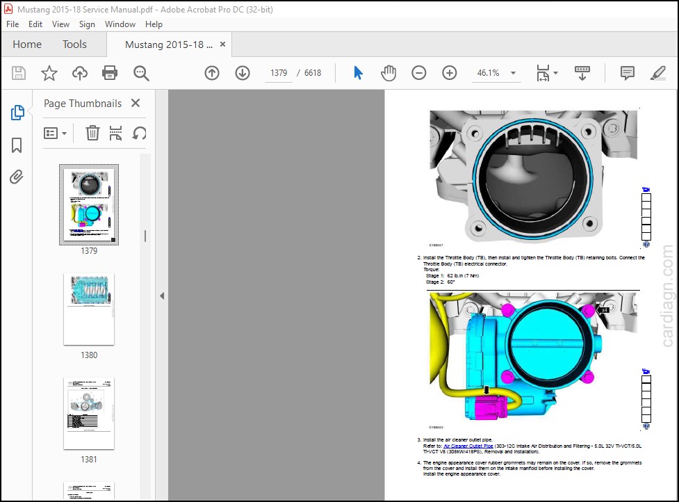The height and width of the screenshot is (502, 679).
Task: Select page 1380 thumbnail
Action: pos(89,309)
